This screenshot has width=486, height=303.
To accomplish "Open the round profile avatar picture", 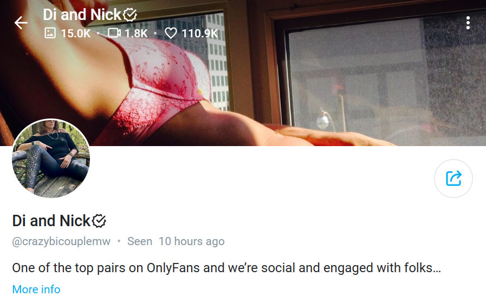I will [x=51, y=159].
